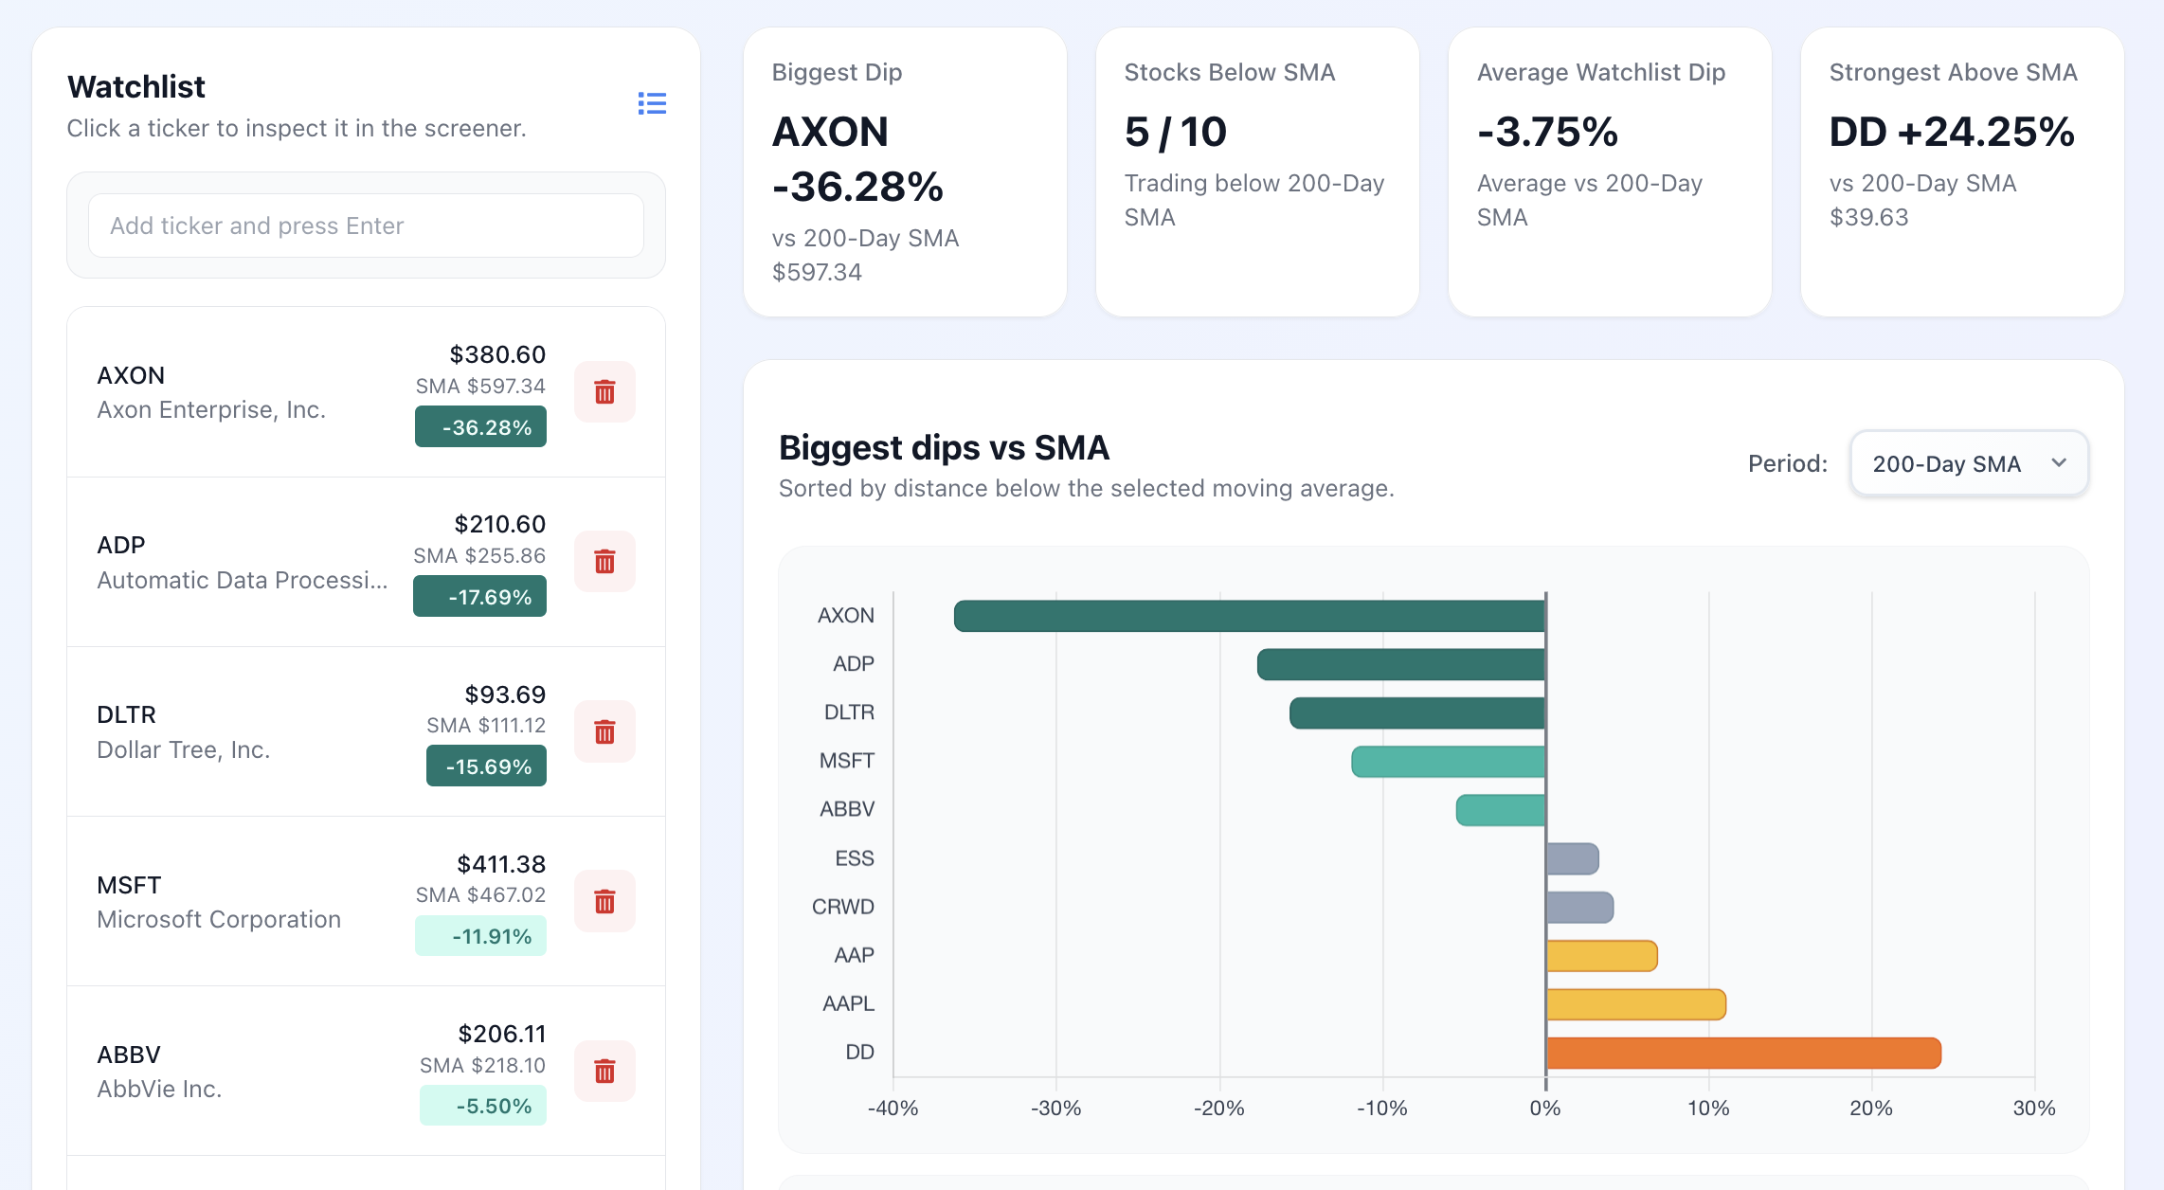The height and width of the screenshot is (1190, 2164).
Task: Click the AbbVie Inc. company name
Action: (159, 1089)
